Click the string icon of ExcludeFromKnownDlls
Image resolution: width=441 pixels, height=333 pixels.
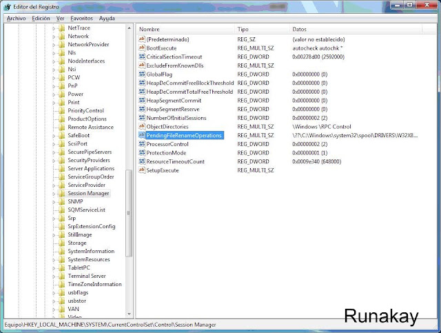pyautogui.click(x=142, y=65)
